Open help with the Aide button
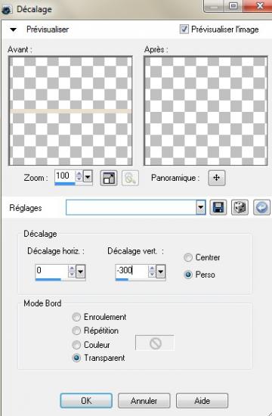 pos(202,400)
